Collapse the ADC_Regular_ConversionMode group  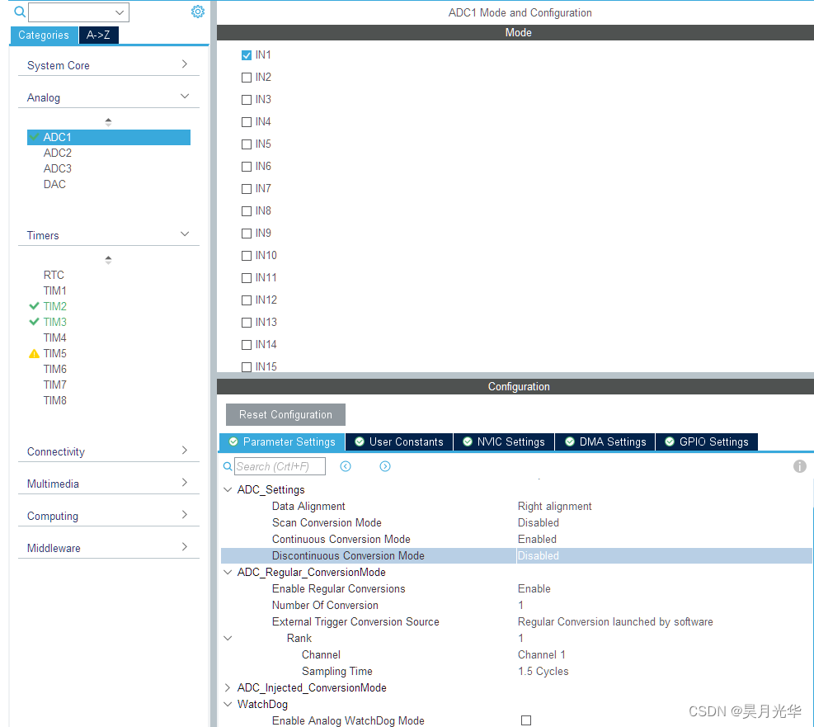(228, 572)
